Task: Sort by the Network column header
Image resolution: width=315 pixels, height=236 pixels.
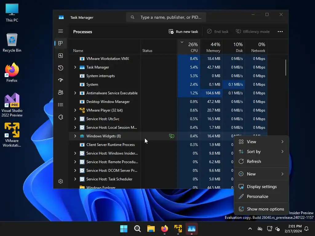Action: tap(256, 47)
